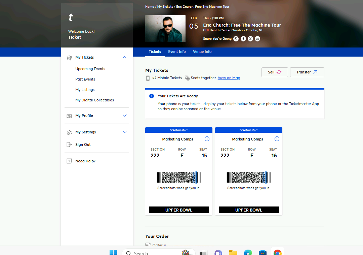Click the Ticketmaster 't' logo
Image resolution: width=363 pixels, height=255 pixels.
point(71,18)
